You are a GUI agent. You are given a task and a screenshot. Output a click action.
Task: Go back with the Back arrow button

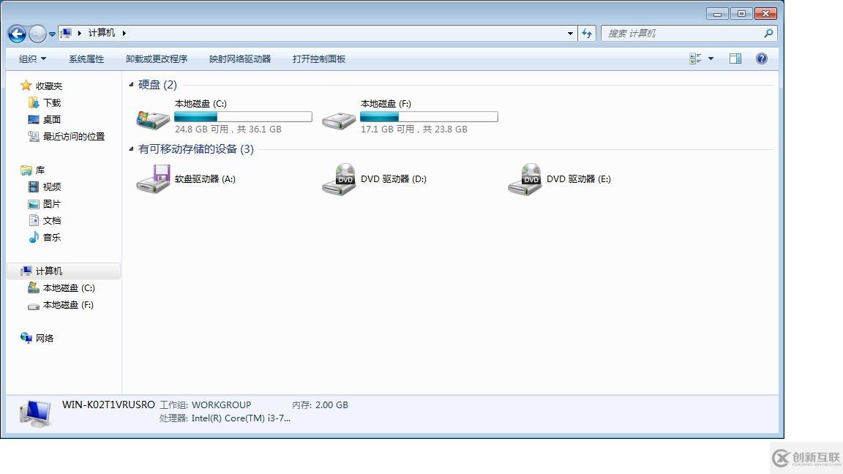pyautogui.click(x=17, y=34)
